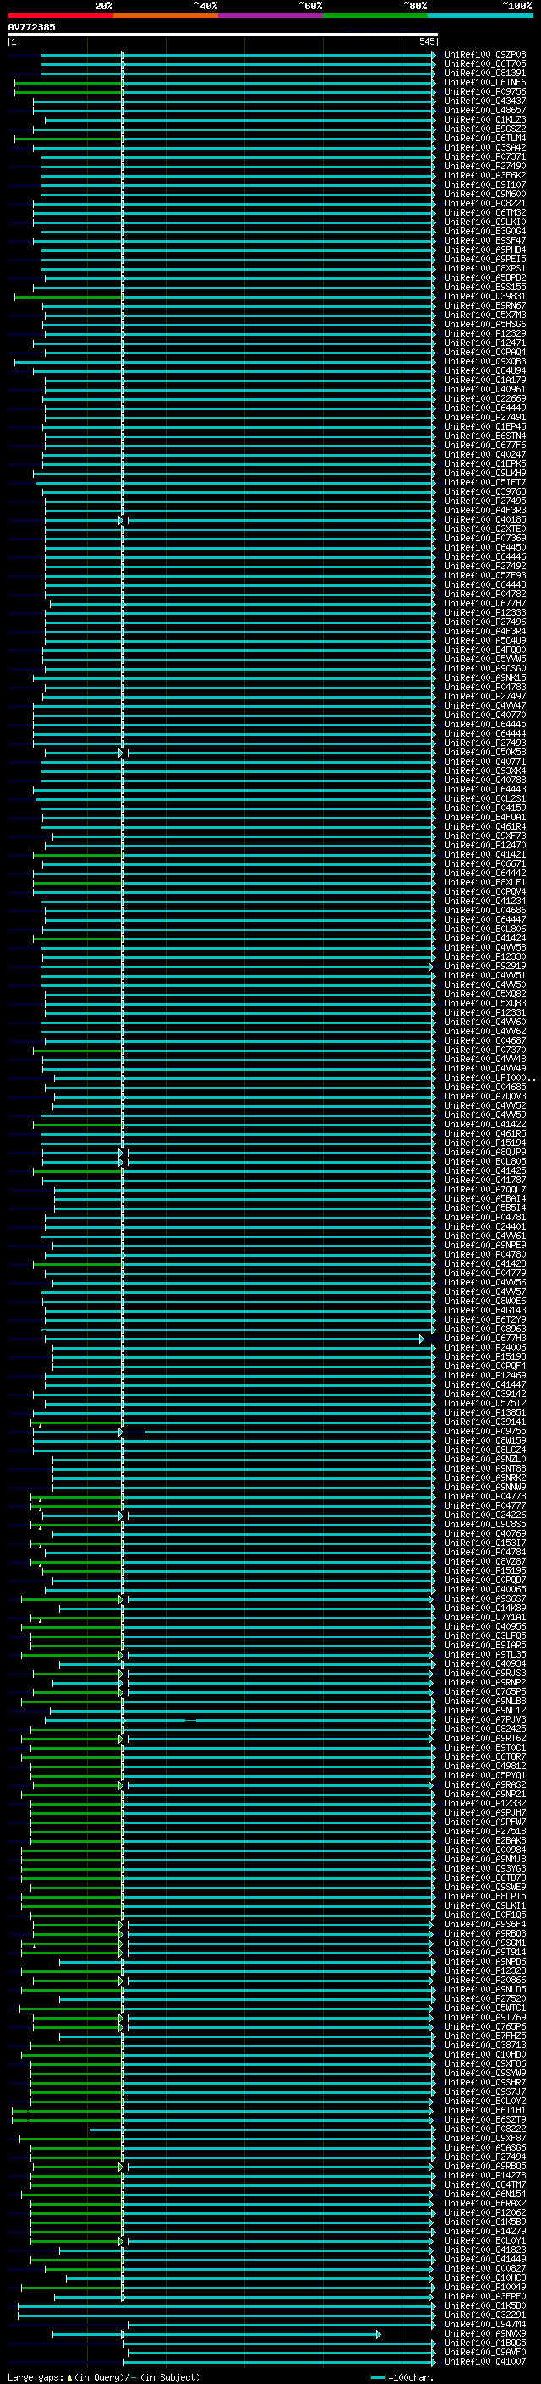Select the UniRef100_P15195 label

[485, 1570]
